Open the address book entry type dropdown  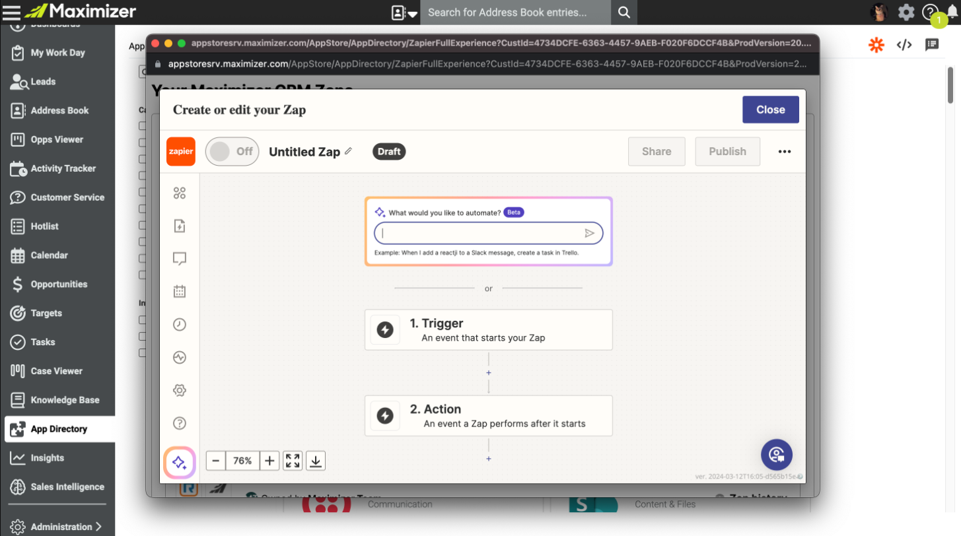coord(404,13)
